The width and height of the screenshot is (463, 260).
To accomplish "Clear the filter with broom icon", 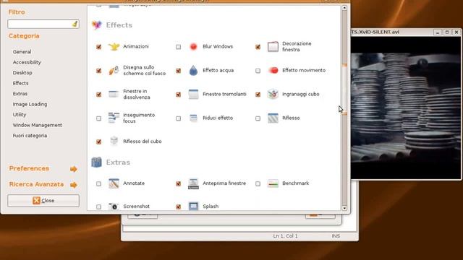I will coord(75,24).
